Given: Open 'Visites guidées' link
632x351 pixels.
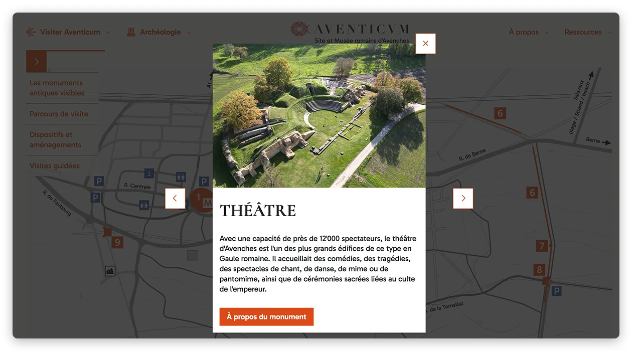Looking at the screenshot, I should [55, 165].
